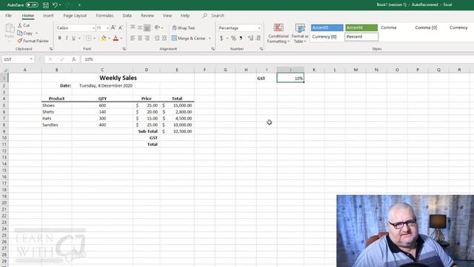
Task: Open Conditional Formatting menu
Action: tap(278, 33)
